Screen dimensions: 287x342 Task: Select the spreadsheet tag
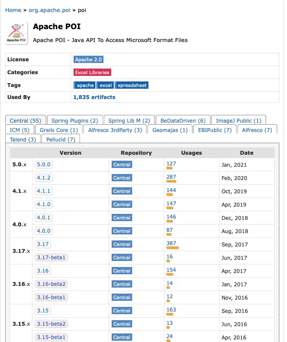(x=132, y=85)
